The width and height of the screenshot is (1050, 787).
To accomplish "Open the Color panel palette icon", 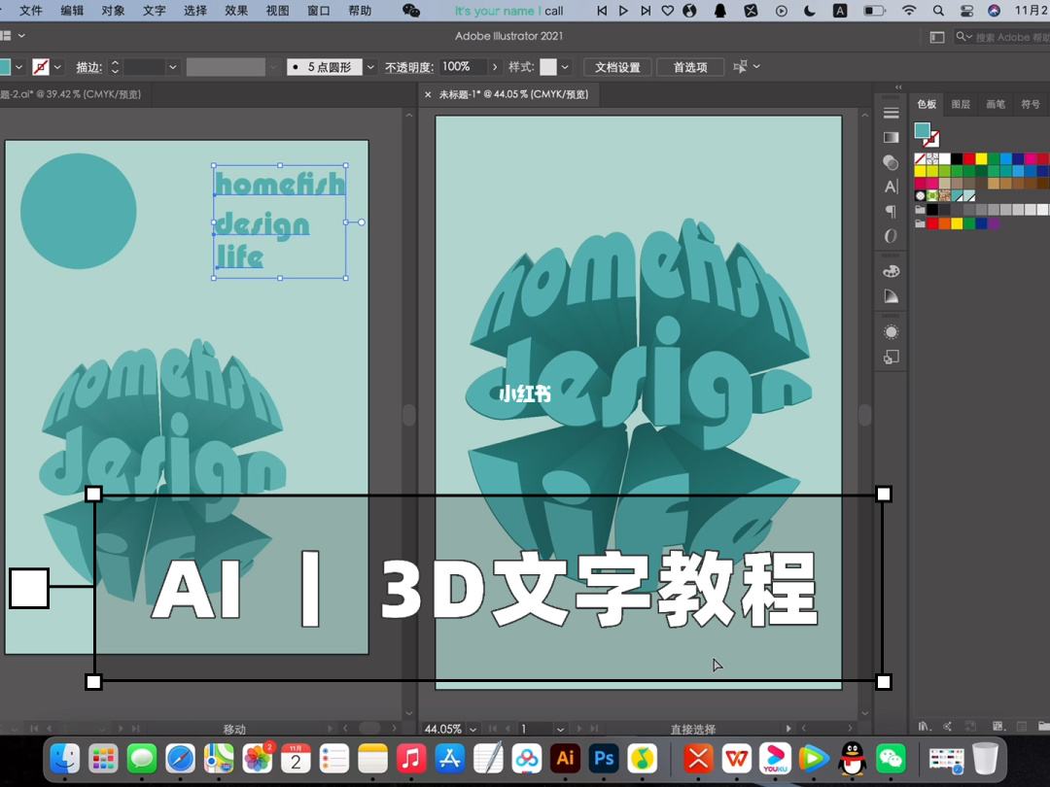I will (x=891, y=271).
